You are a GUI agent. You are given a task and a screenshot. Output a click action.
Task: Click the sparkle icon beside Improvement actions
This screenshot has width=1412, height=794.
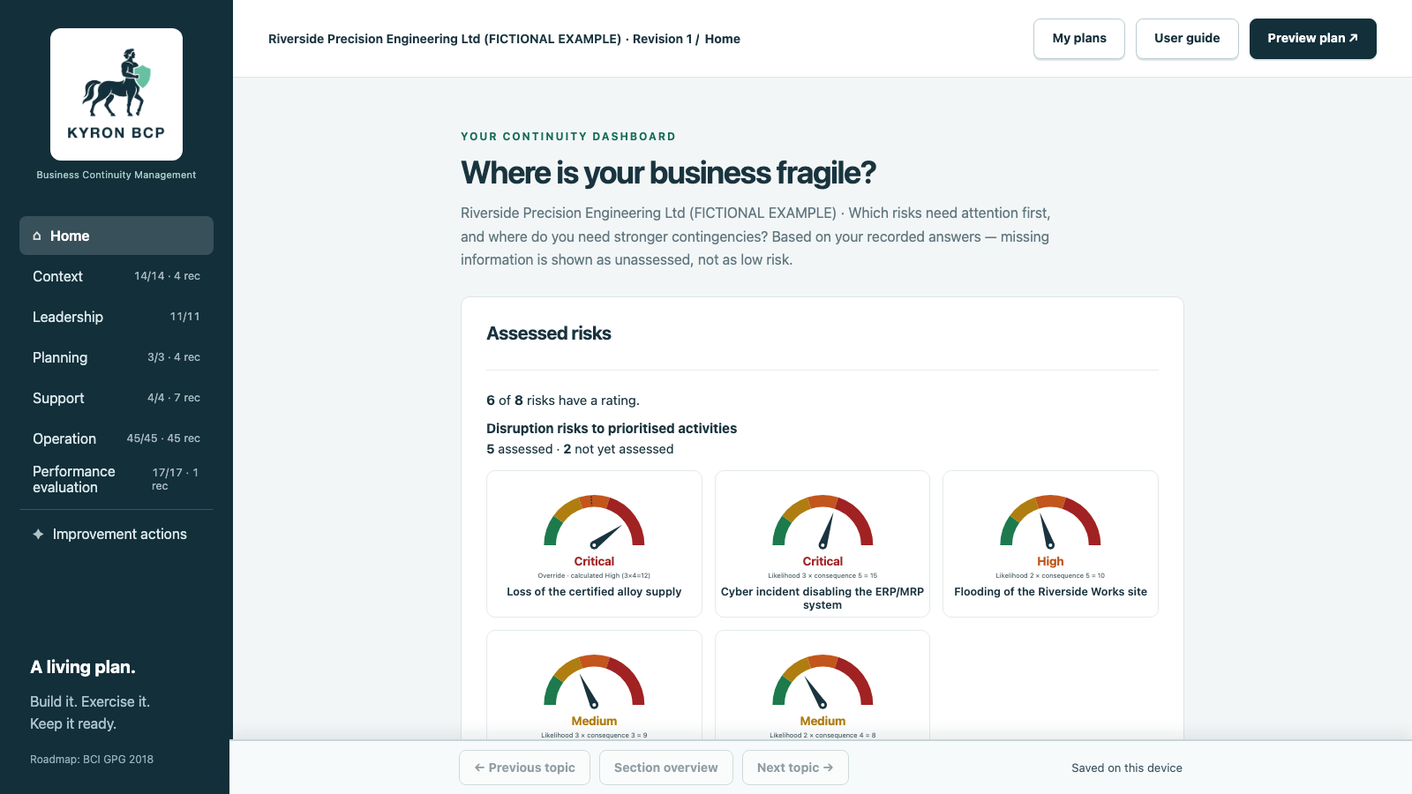38,534
